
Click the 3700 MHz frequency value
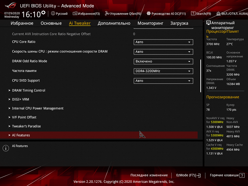pyautogui.click(x=213, y=44)
